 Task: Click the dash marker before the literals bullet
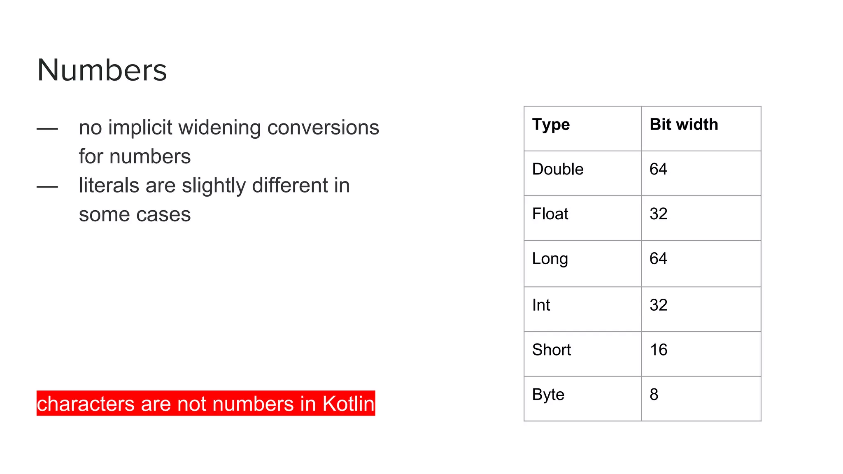click(47, 187)
